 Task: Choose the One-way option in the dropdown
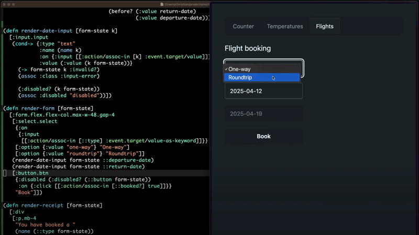click(x=262, y=69)
